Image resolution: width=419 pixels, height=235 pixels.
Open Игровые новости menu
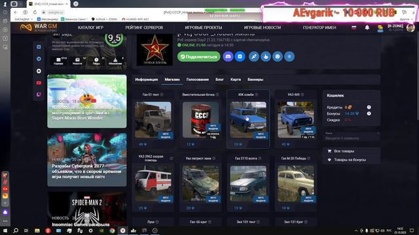262,27
